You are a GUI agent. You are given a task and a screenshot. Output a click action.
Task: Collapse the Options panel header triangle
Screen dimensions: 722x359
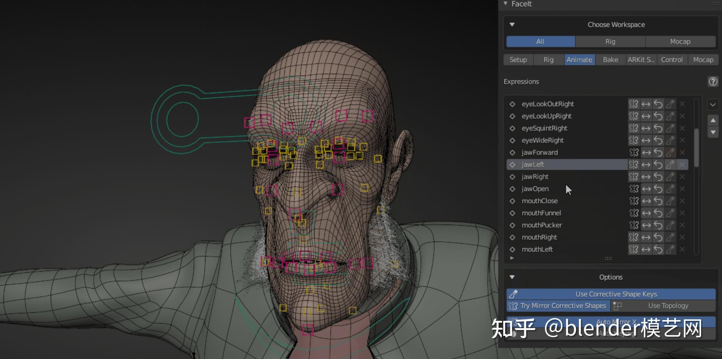(x=512, y=277)
